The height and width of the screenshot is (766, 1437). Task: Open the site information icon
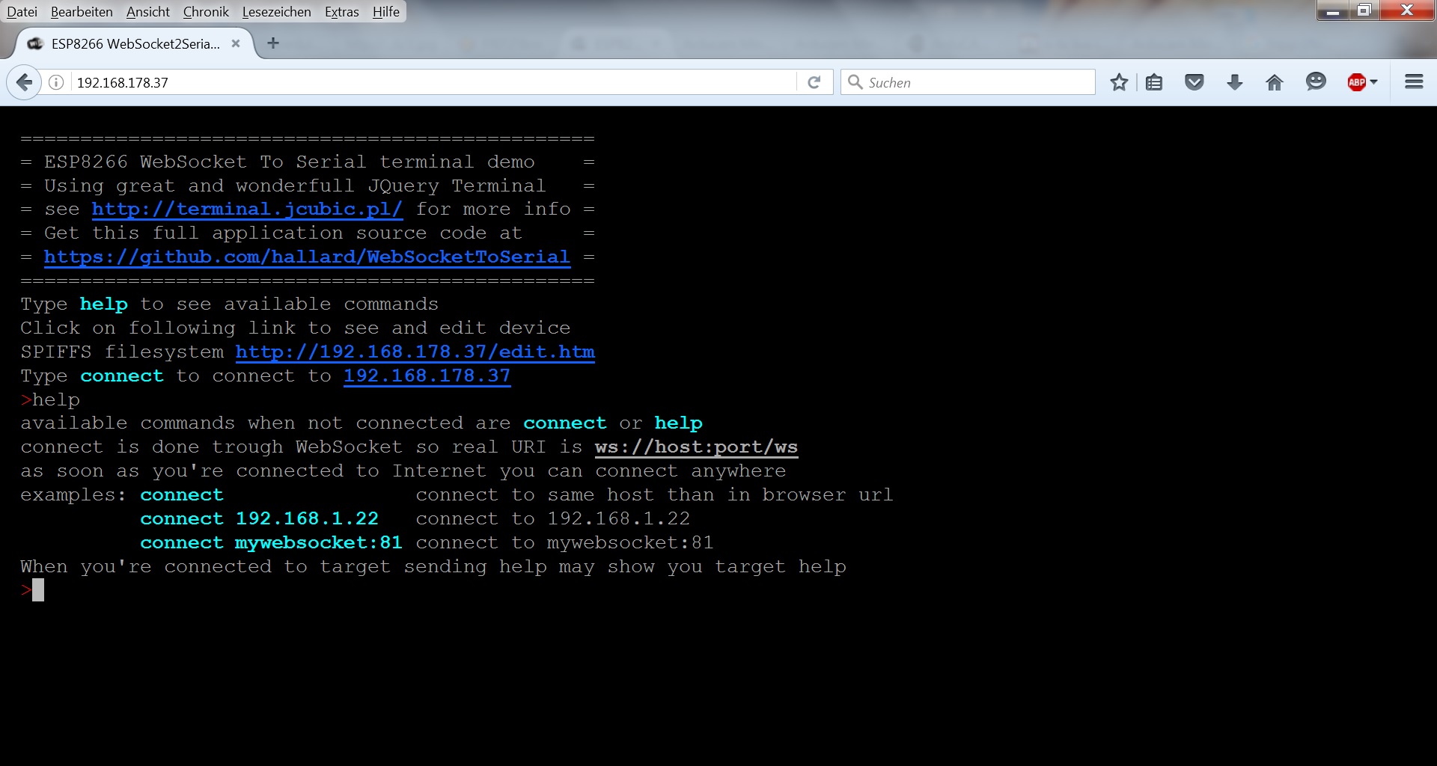(x=56, y=82)
